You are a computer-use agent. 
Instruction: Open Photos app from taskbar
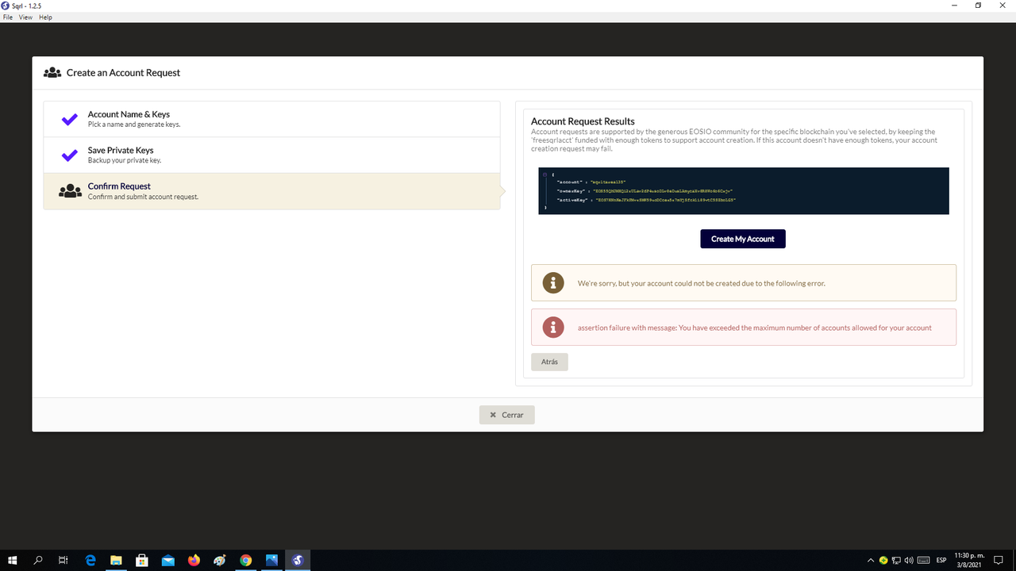point(272,560)
